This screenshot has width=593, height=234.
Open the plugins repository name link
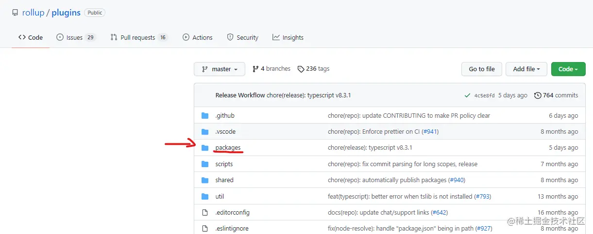point(66,13)
